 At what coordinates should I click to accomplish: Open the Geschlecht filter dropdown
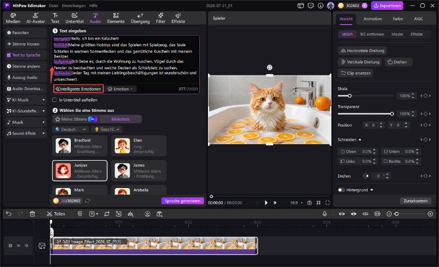tap(107, 129)
